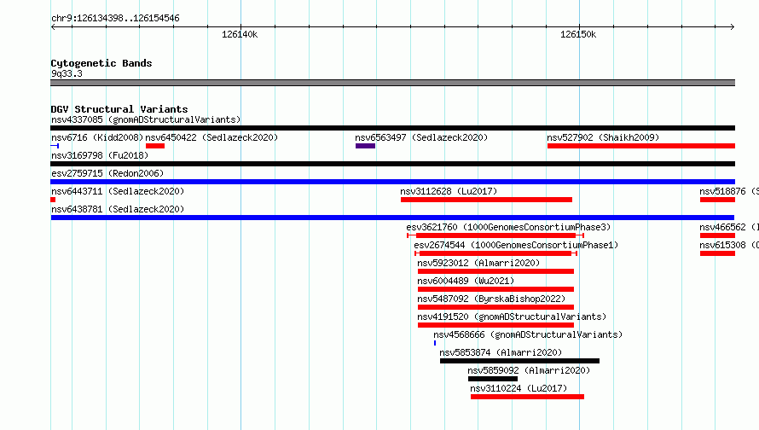This screenshot has height=430, width=759.
Task: Select the red bar for esv2674544
Action: [x=495, y=253]
